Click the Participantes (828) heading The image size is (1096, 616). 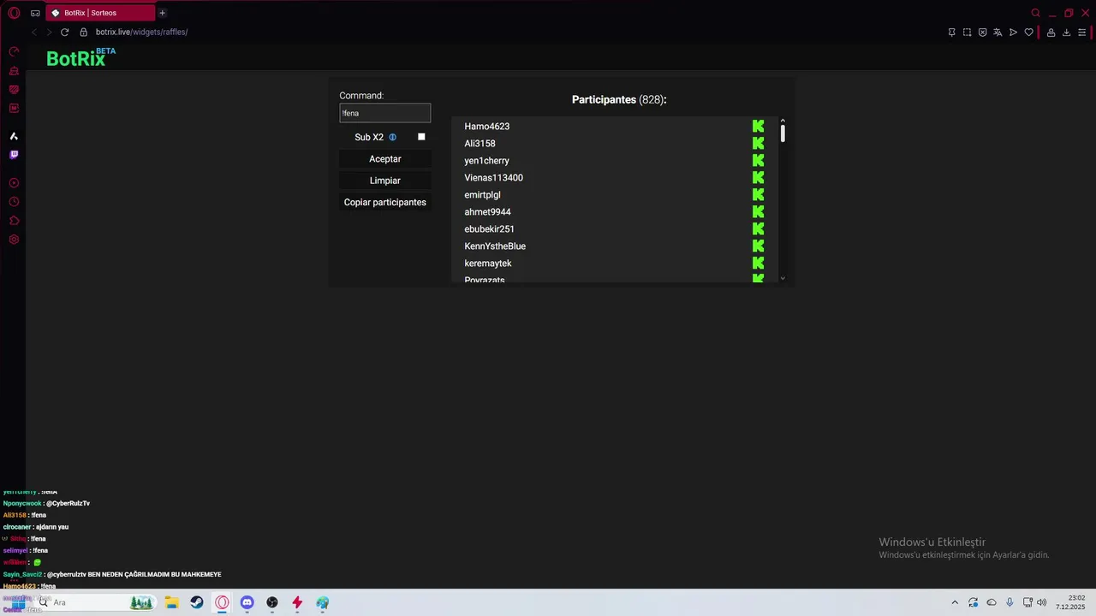coord(619,100)
